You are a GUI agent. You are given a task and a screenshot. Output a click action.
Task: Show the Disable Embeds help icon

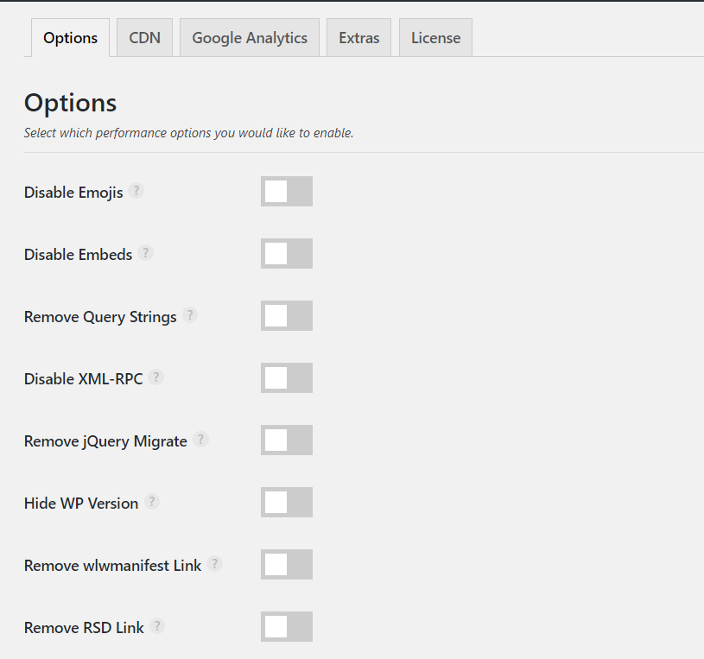click(145, 253)
